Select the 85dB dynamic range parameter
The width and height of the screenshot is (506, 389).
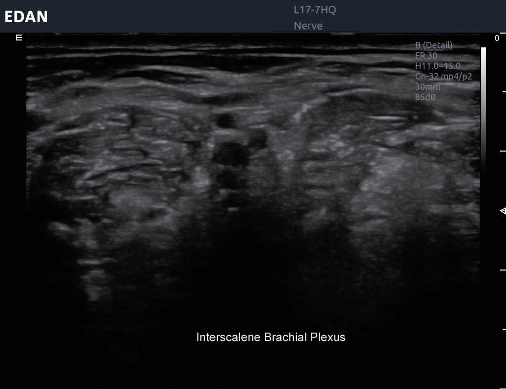[x=425, y=97]
